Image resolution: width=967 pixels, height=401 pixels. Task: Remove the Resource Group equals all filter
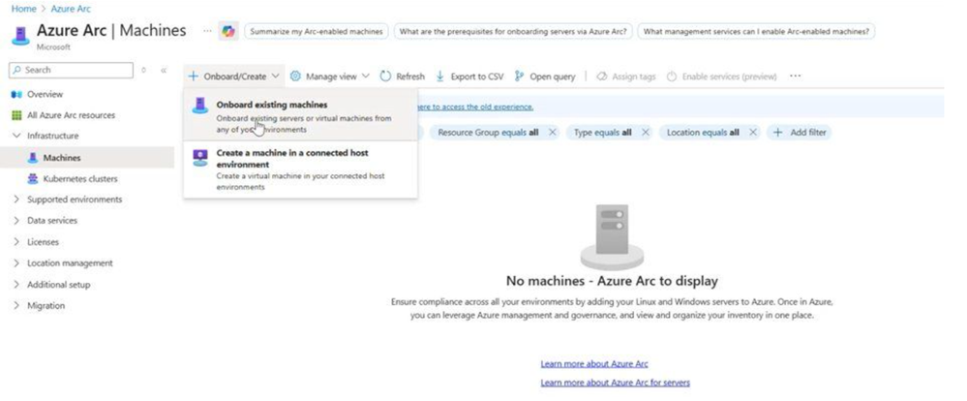553,132
